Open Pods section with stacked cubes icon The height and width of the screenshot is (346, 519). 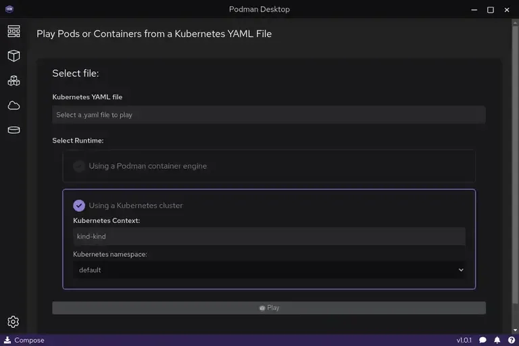[14, 80]
